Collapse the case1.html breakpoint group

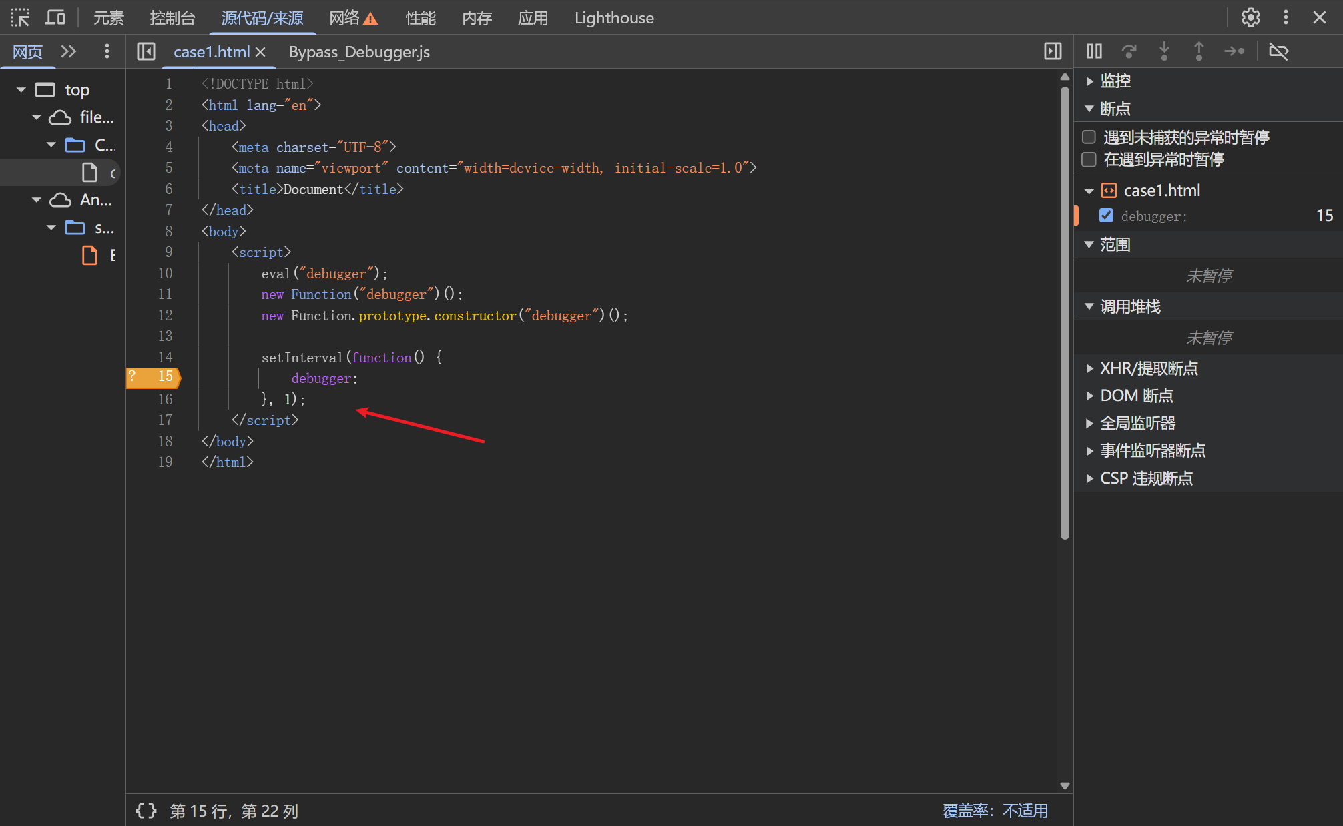pyautogui.click(x=1089, y=191)
